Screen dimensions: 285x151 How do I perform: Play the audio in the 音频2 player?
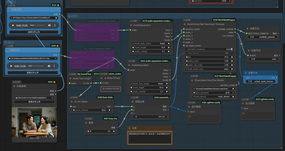point(11,66)
